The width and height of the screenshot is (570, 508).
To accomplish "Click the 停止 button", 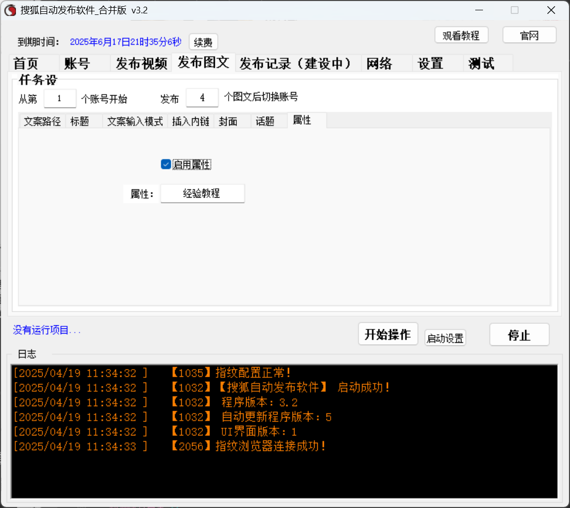I will click(x=519, y=335).
